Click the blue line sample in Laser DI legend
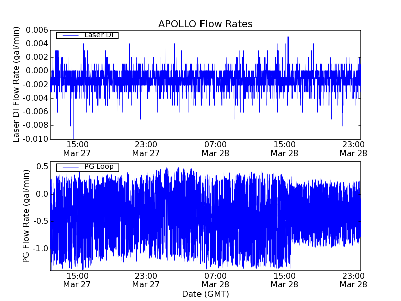 68,35
